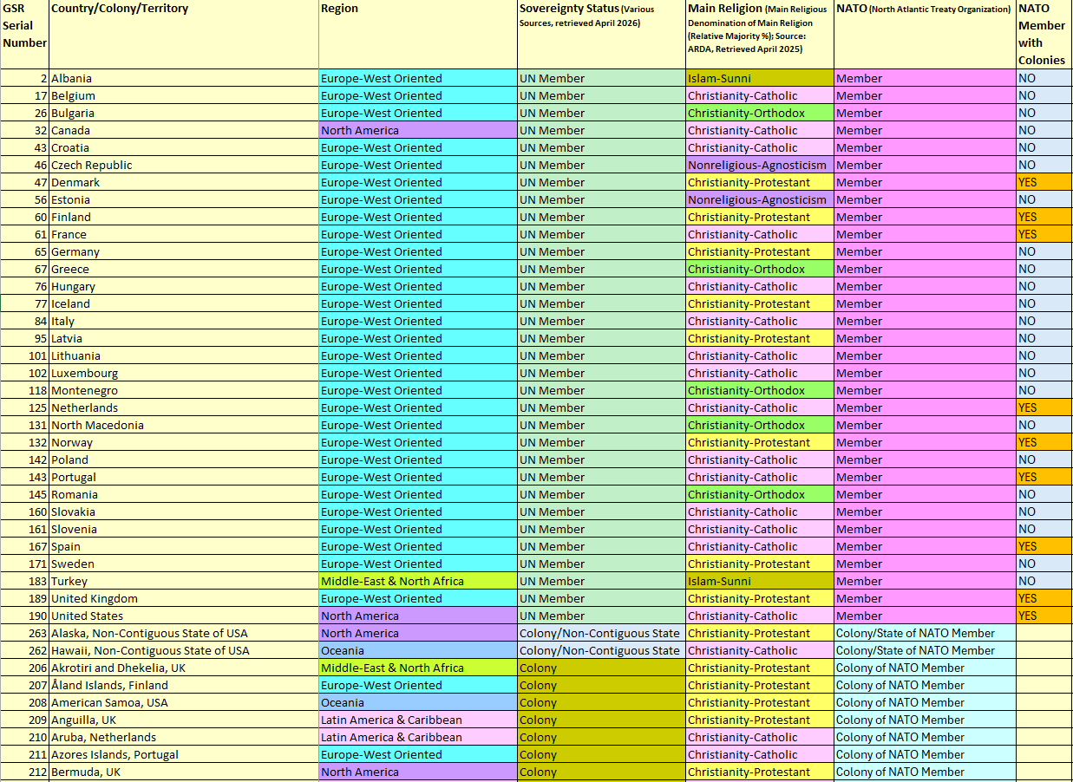
Task: Select the Country/Colony/Territory column header
Action: coord(184,35)
